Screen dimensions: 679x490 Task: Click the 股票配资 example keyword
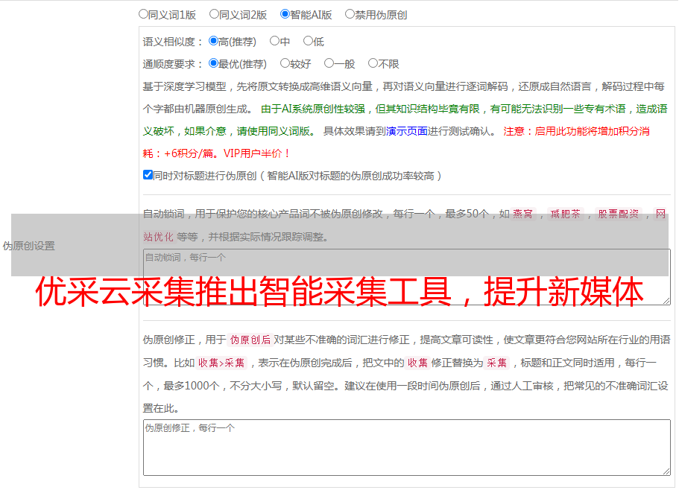pos(619,214)
